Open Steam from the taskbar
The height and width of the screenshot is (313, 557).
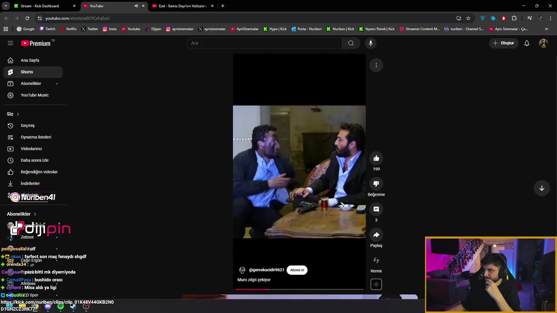point(73,306)
